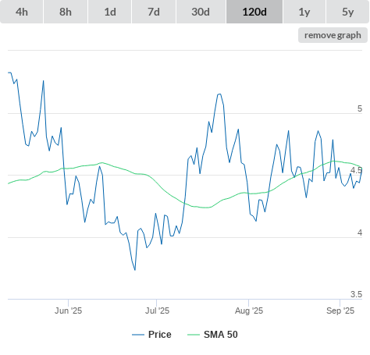
Task: Click the Jun '25 axis label
Action: (x=68, y=311)
